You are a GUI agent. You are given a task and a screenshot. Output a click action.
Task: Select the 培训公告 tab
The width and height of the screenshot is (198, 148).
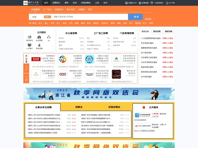[145, 32]
